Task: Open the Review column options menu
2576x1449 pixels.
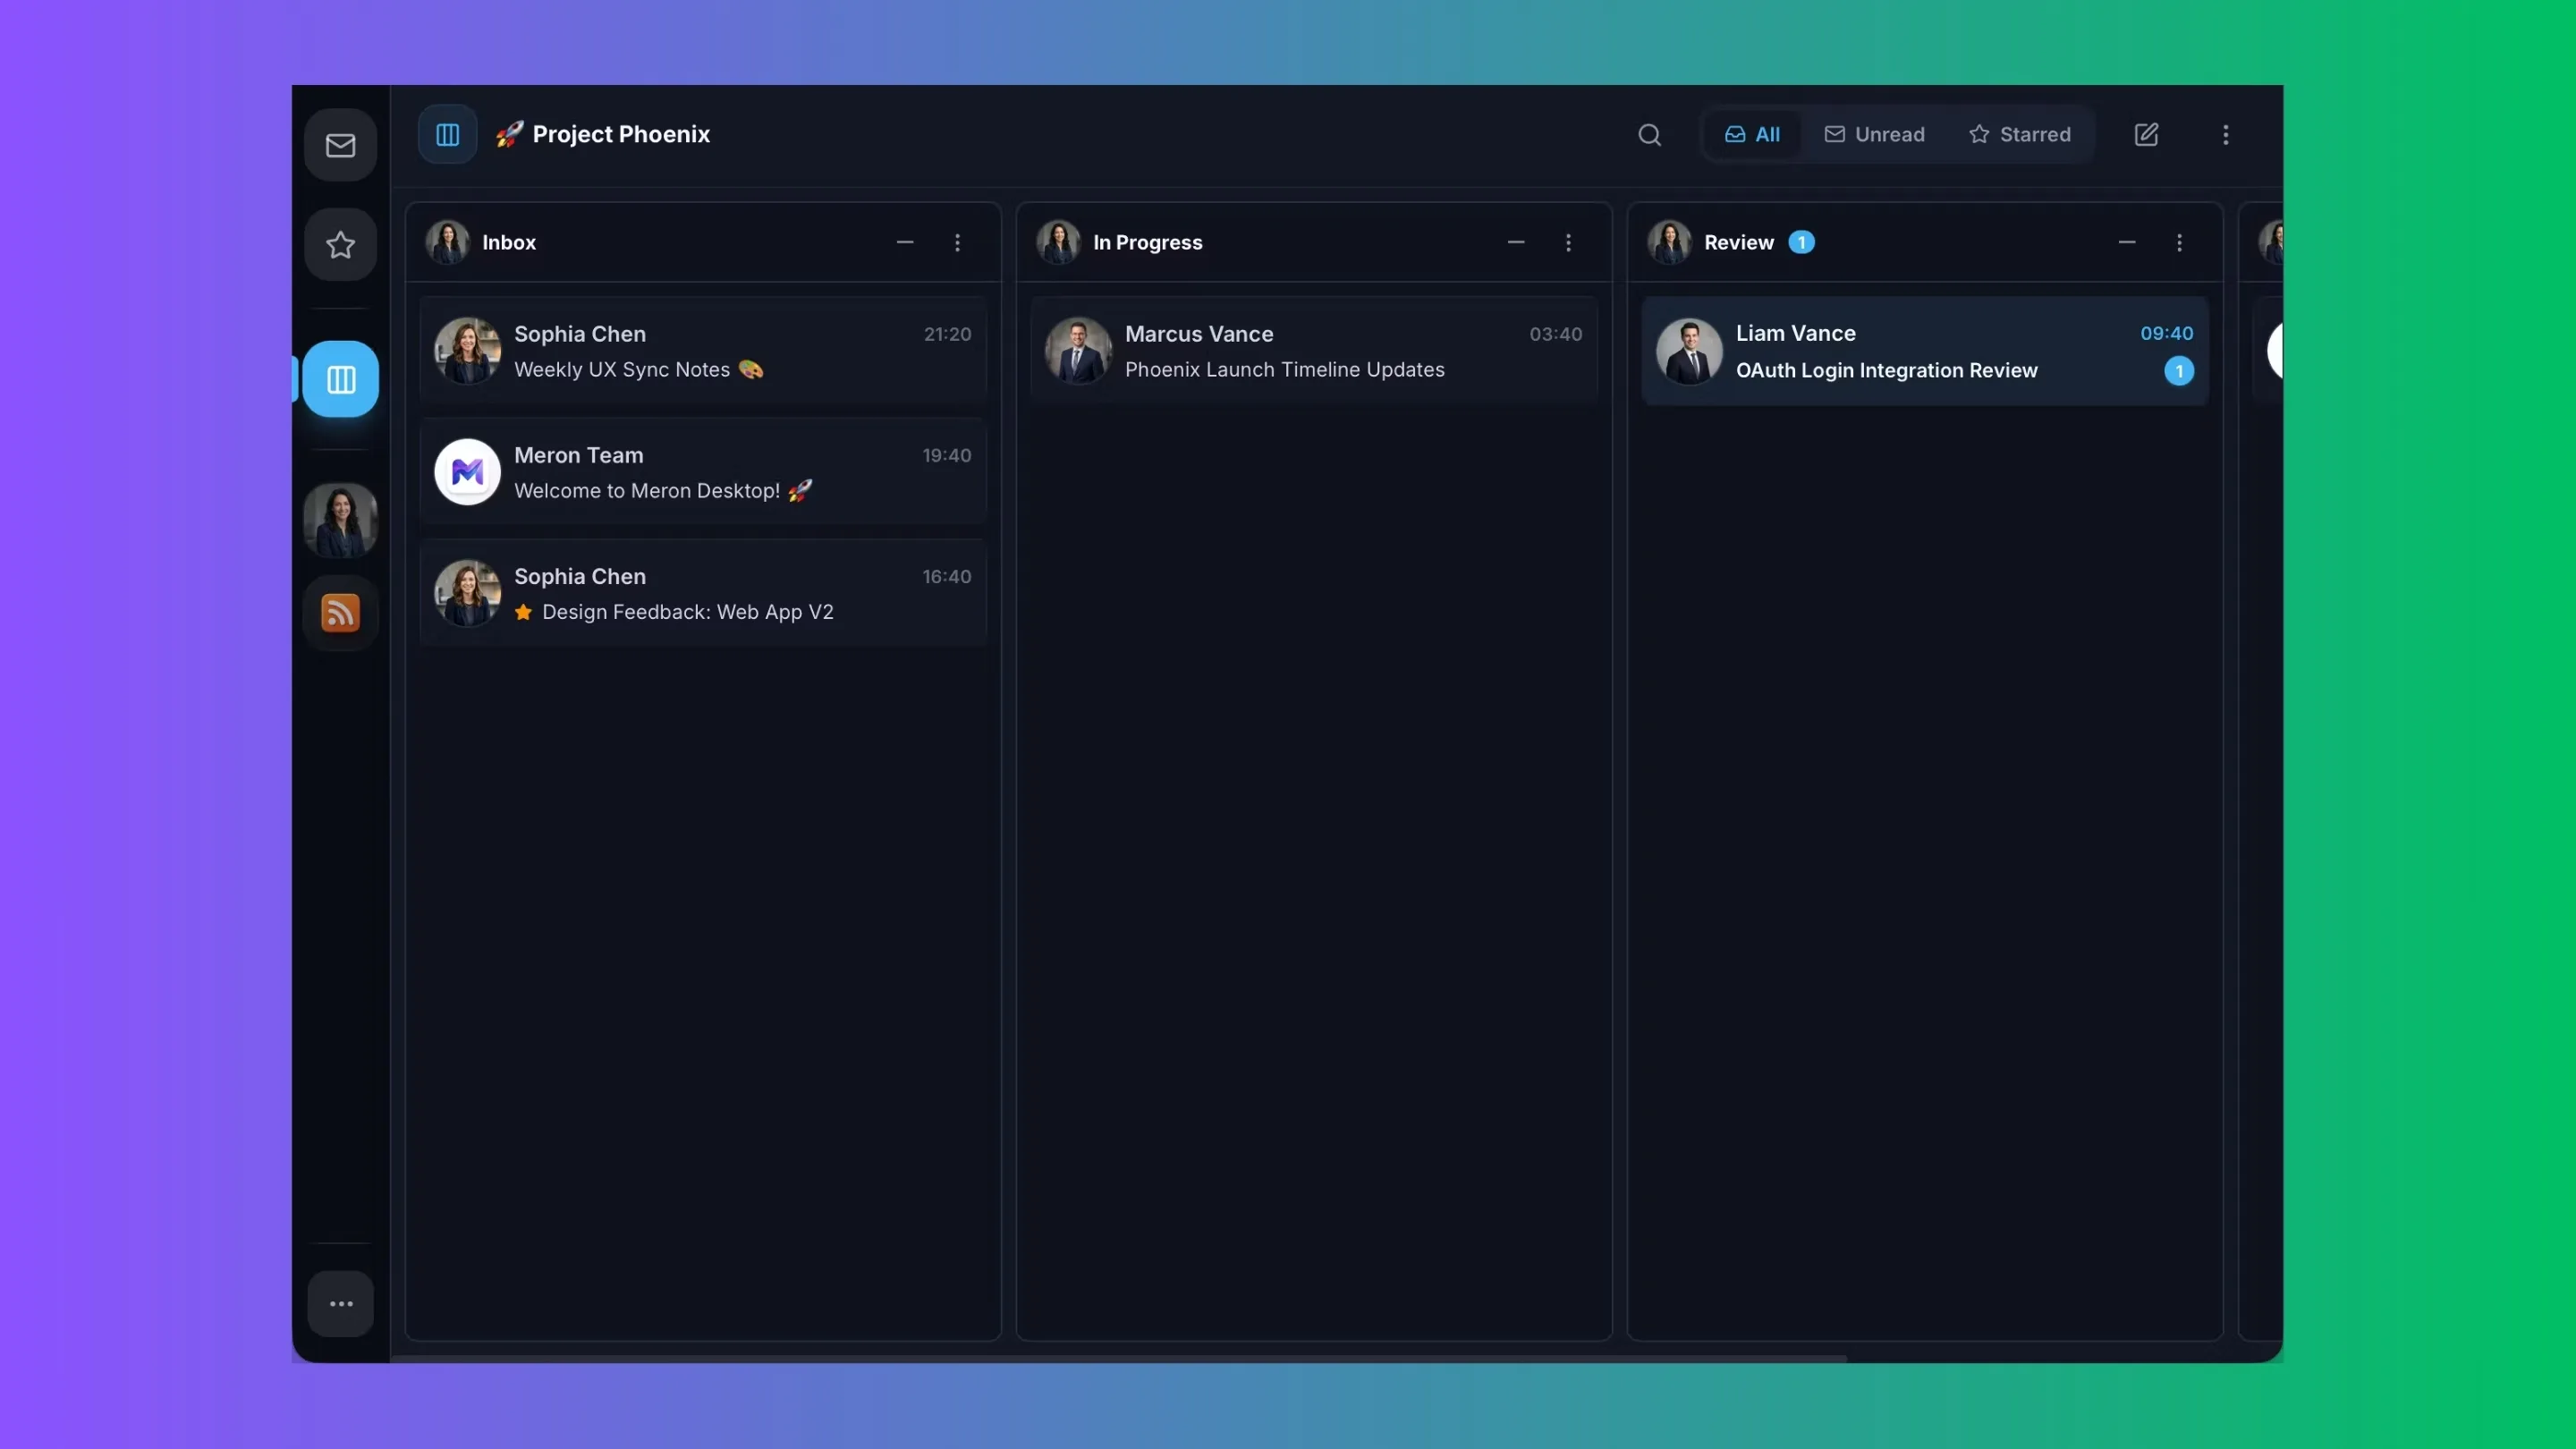Action: click(2179, 242)
